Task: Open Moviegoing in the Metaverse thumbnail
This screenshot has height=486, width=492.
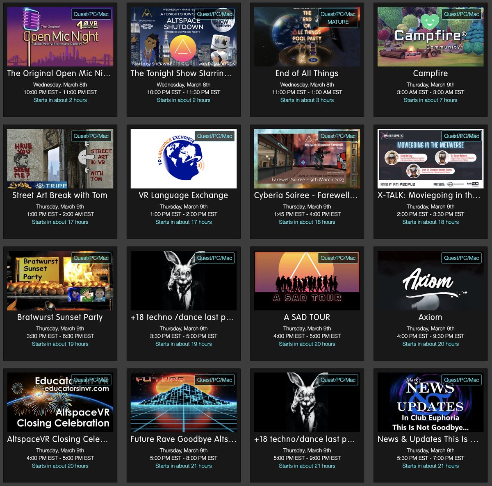Action: [x=430, y=159]
